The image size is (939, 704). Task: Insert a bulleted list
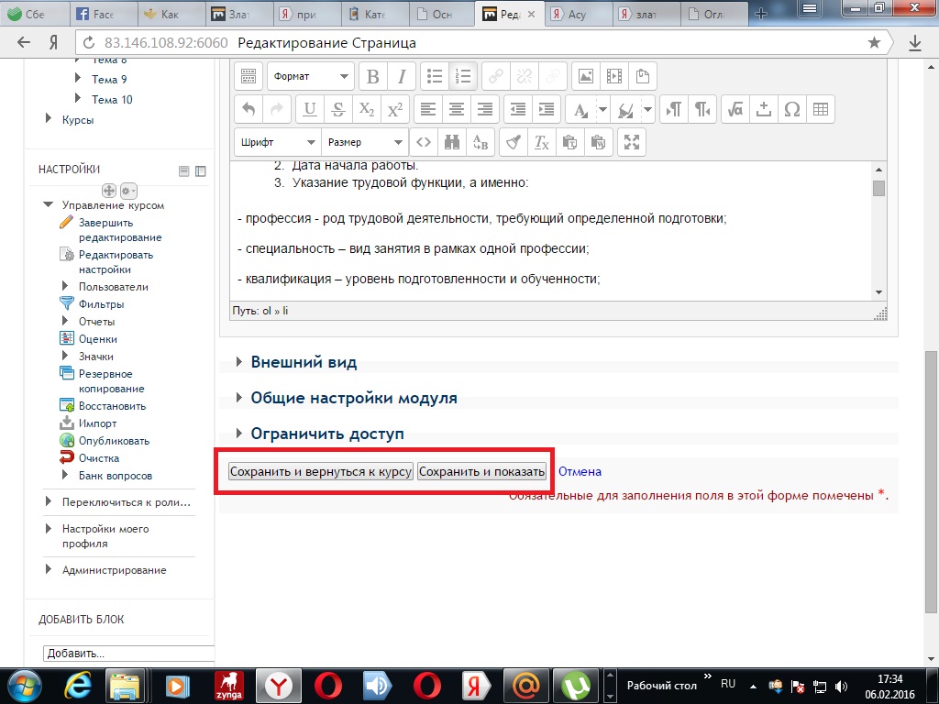435,76
